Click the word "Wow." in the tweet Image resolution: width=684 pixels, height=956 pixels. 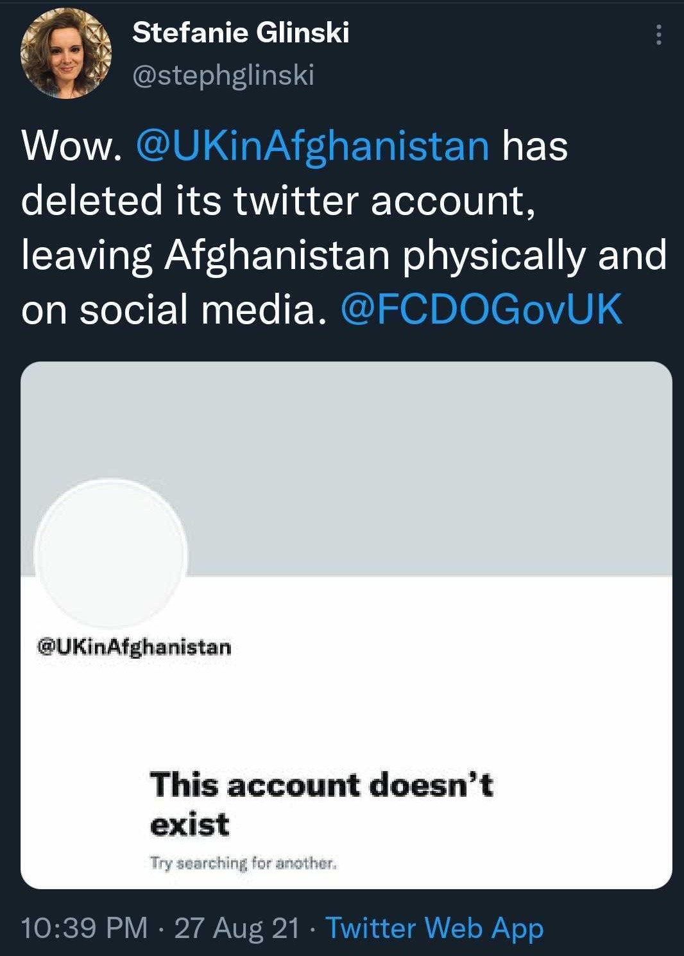point(72,146)
